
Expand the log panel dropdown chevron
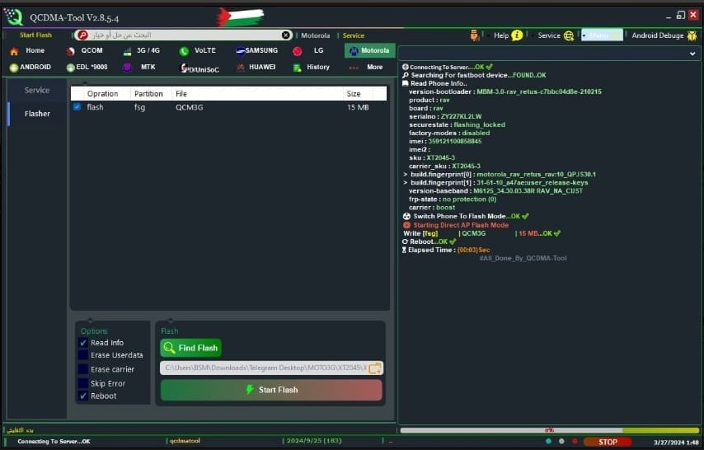tap(692, 54)
